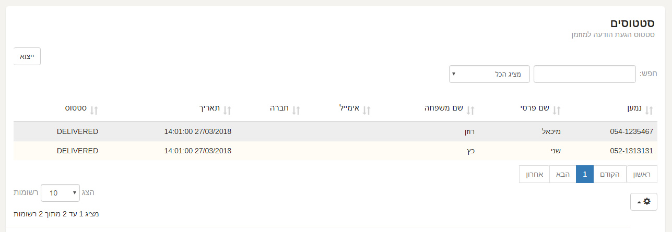Sort by תאריך column arrows icon

[x=227, y=110]
